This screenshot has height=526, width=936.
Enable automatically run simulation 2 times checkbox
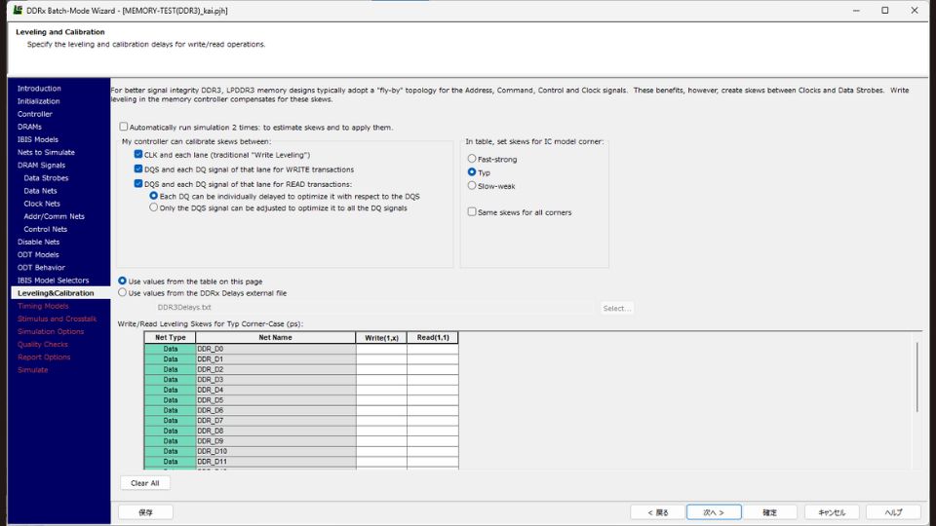[124, 127]
